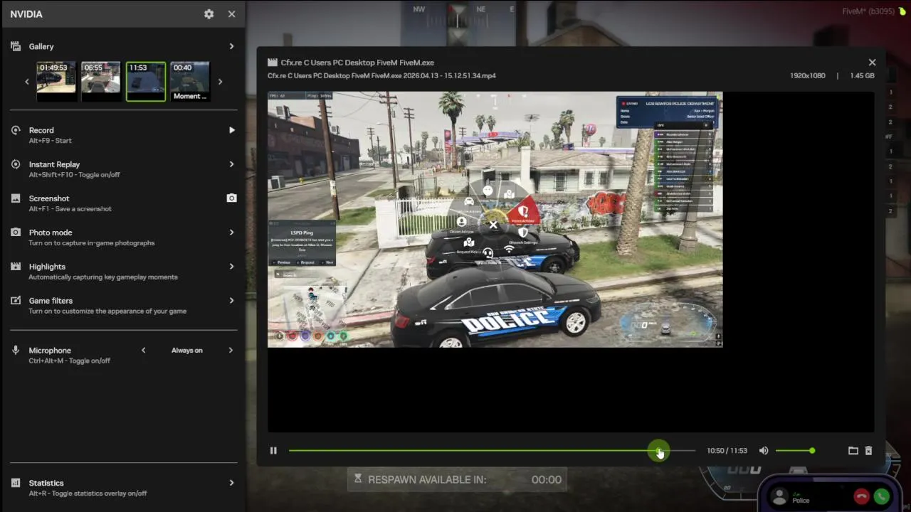Open the Highlights menu item
Image resolution: width=911 pixels, height=512 pixels.
(x=124, y=272)
